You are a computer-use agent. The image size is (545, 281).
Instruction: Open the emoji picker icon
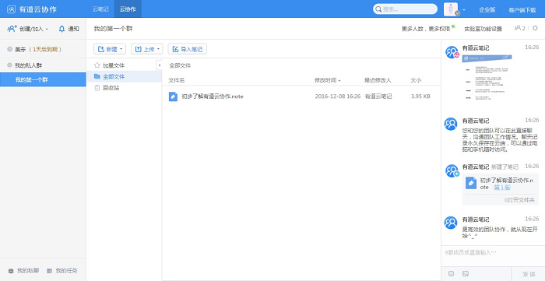click(x=451, y=274)
